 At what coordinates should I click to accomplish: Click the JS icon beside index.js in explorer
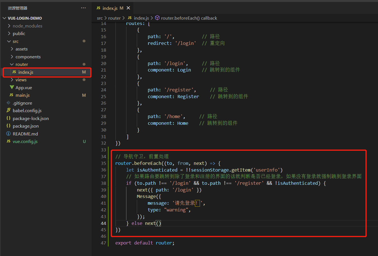click(14, 72)
